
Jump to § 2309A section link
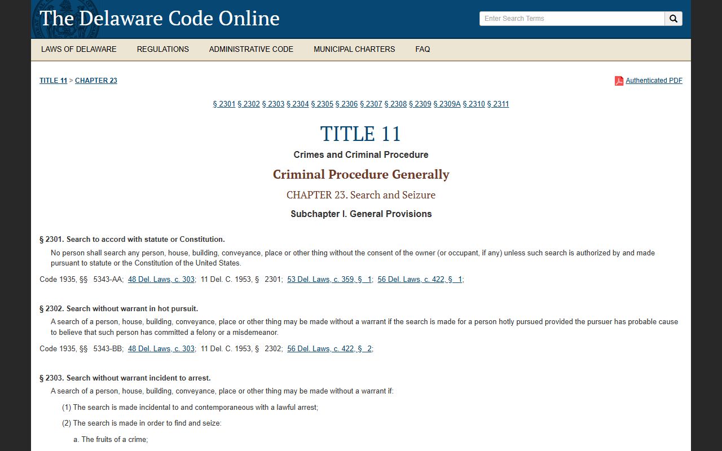447,104
